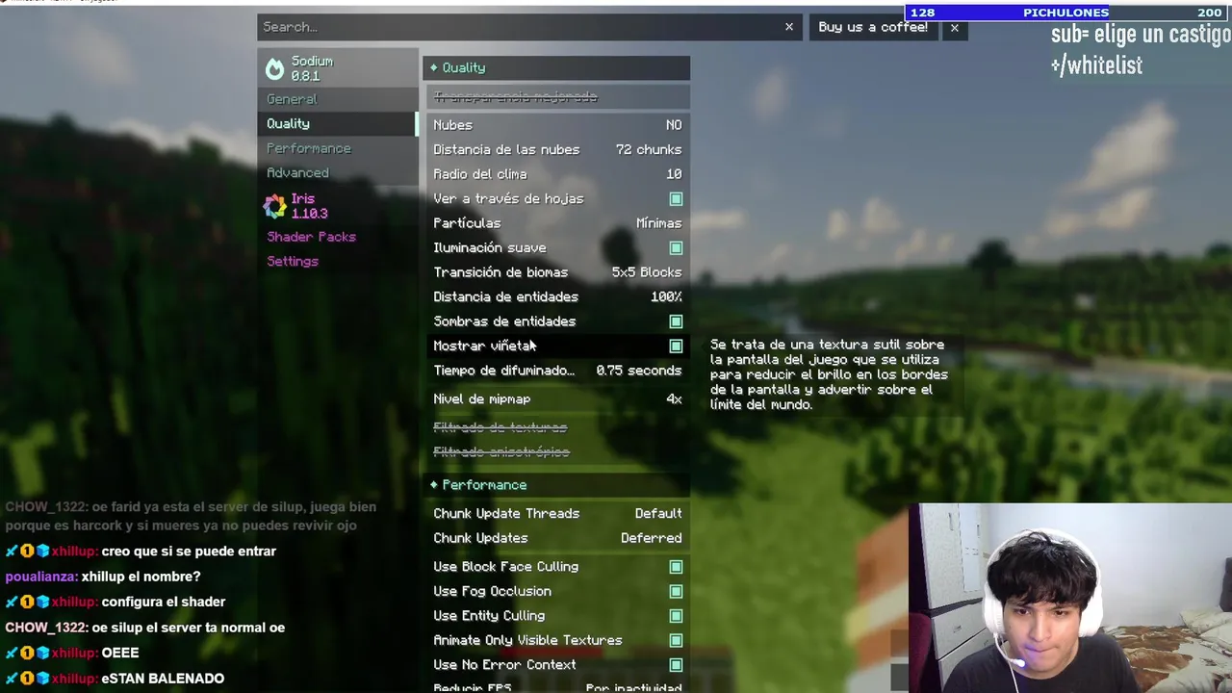Open the Advanced settings page
Screen dimensions: 1232x693
pos(338,173)
